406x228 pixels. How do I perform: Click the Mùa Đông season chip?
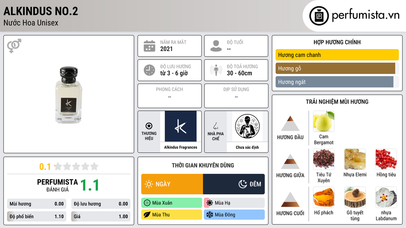(234, 215)
